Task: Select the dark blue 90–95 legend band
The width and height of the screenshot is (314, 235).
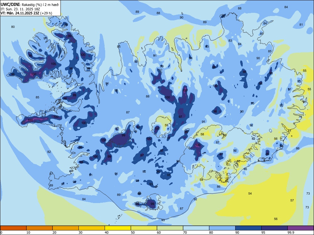Action: point(248,228)
